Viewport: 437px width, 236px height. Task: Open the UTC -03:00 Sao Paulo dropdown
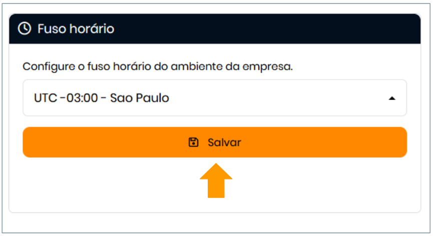pos(214,98)
